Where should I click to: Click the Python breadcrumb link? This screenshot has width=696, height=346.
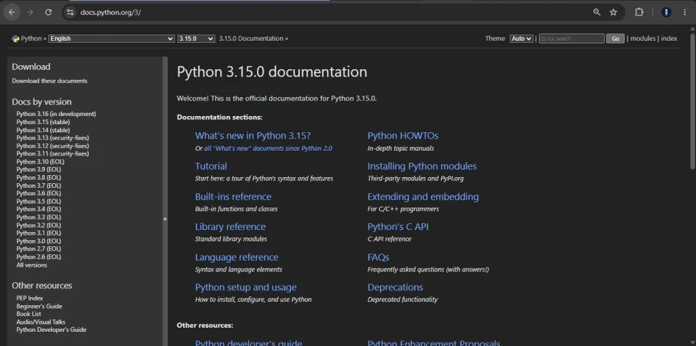coord(31,39)
